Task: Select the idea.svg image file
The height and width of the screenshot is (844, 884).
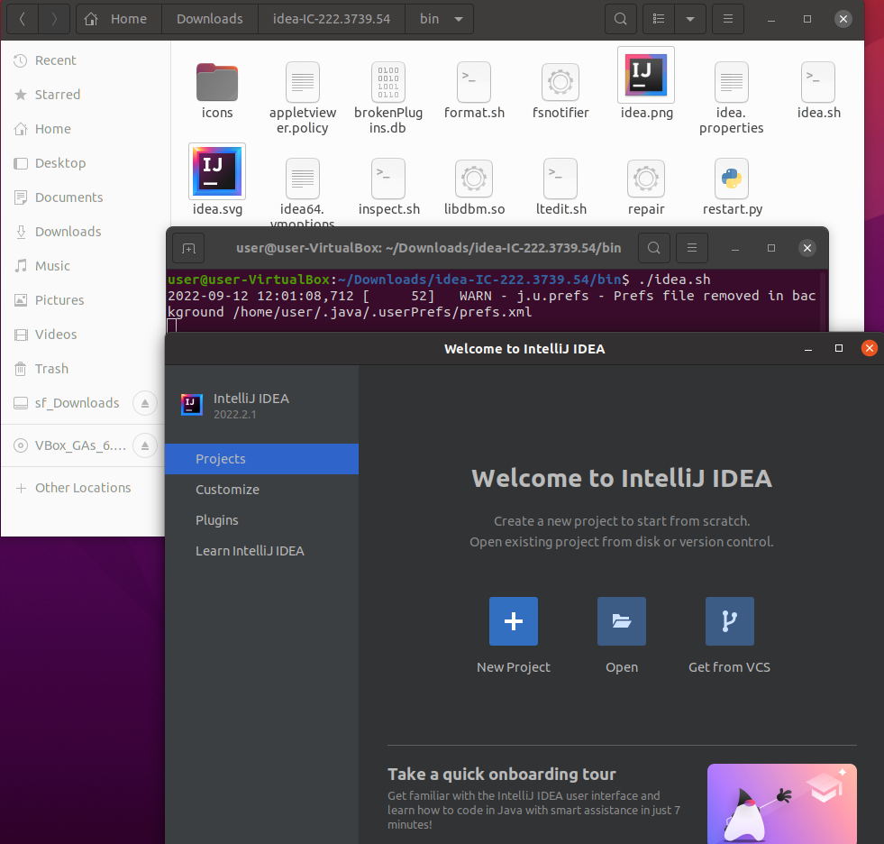Action: 217,179
